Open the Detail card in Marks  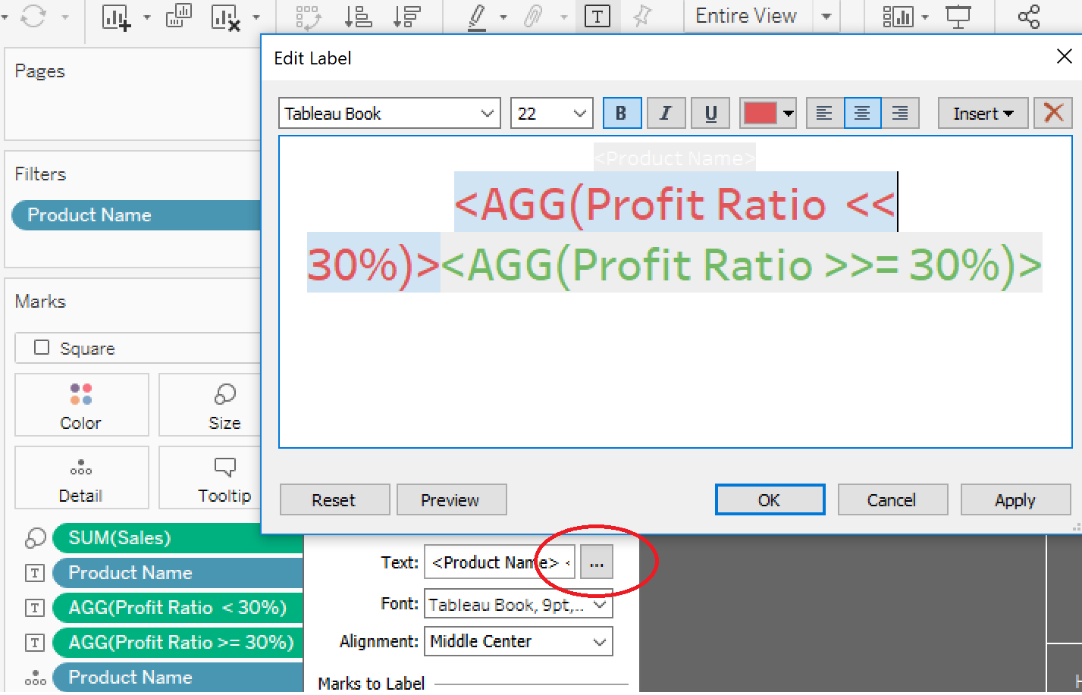(x=81, y=477)
